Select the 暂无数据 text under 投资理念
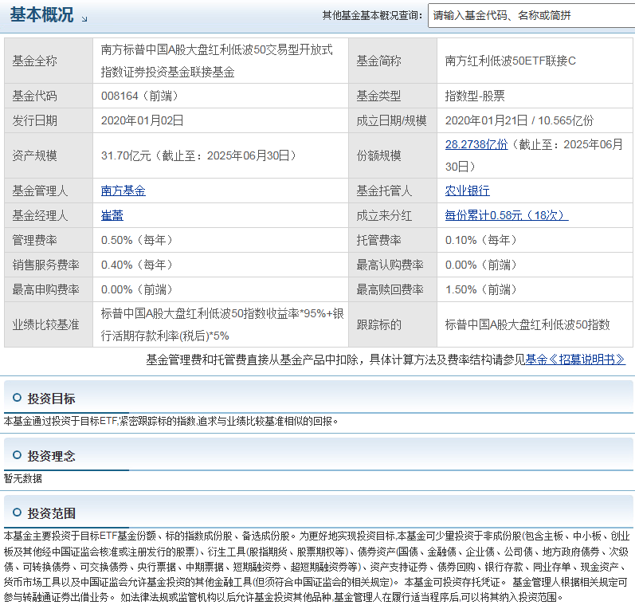This screenshot has width=635, height=609. (x=22, y=478)
